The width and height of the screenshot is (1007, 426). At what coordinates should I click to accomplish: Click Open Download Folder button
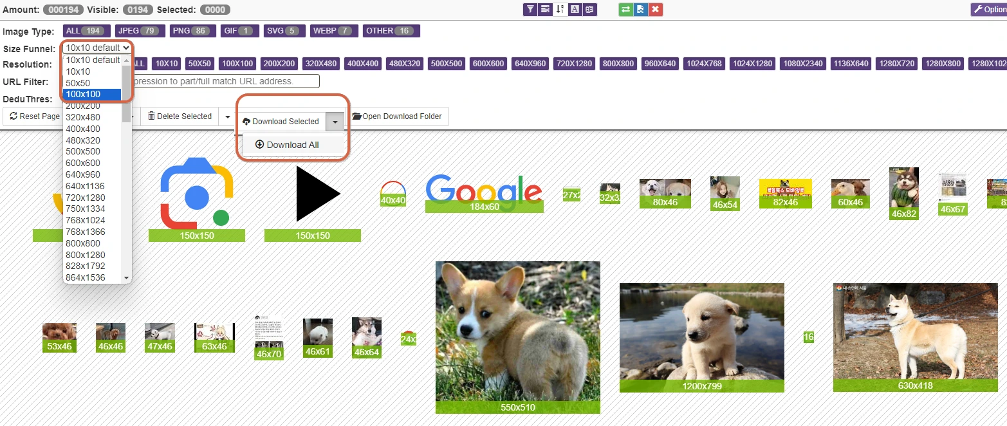(397, 116)
